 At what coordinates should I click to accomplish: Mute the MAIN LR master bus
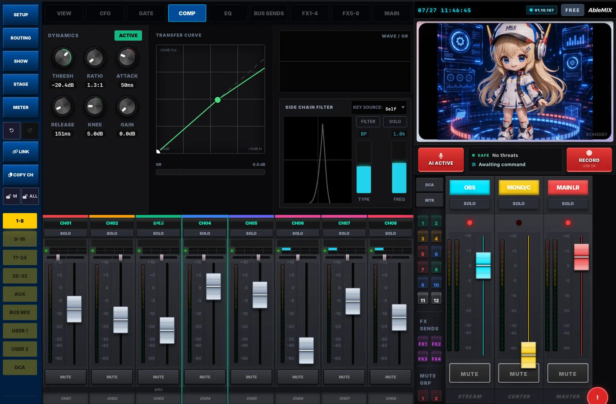(568, 374)
